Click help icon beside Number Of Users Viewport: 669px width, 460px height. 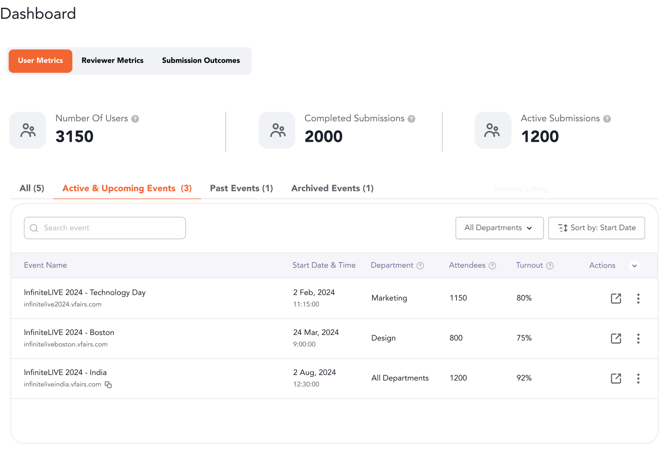click(x=135, y=119)
